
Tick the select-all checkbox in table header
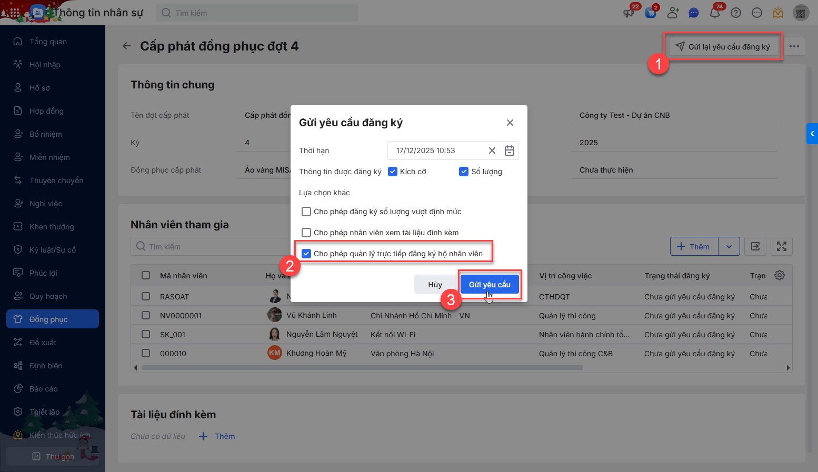pyautogui.click(x=146, y=276)
